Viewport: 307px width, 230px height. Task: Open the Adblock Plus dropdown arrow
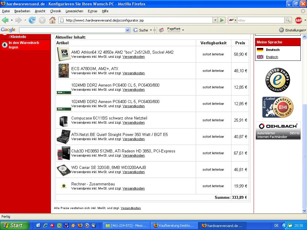(x=305, y=20)
